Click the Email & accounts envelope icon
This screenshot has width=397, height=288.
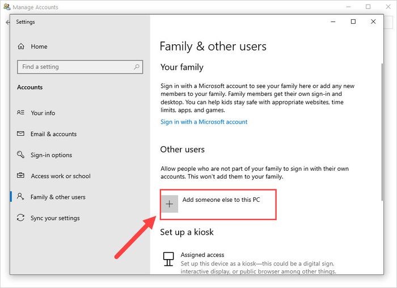point(20,133)
